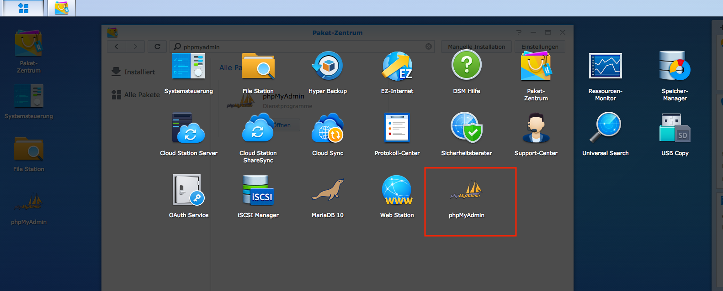Screen dimensions: 723x291
Task: Open the iSCSI Manager icon
Action: (x=258, y=190)
